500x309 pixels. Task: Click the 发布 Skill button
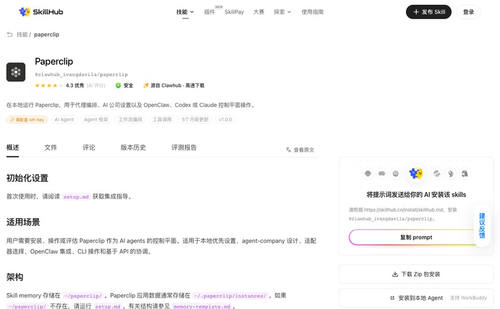pyautogui.click(x=429, y=12)
